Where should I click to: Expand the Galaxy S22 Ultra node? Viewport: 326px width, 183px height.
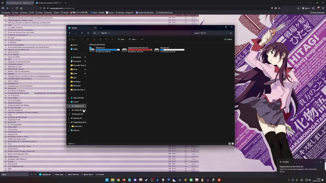tap(68, 98)
